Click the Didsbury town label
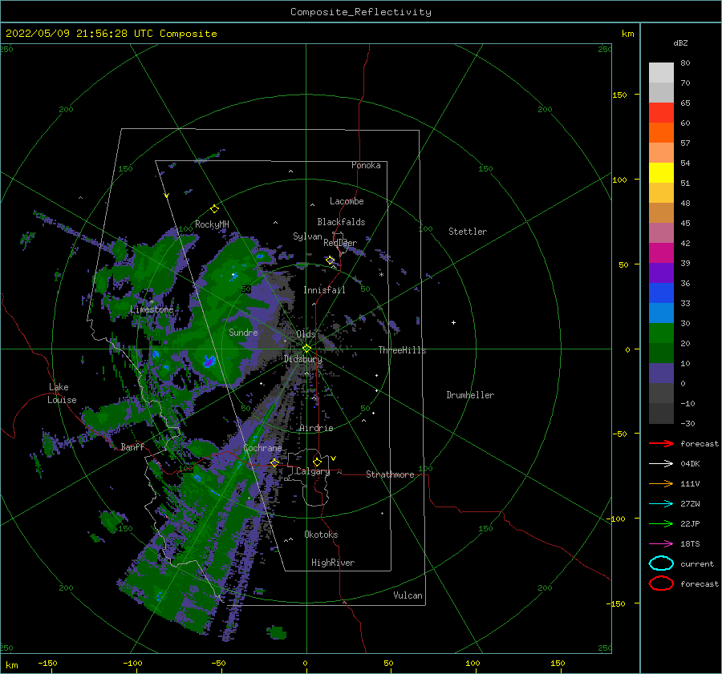 [303, 359]
